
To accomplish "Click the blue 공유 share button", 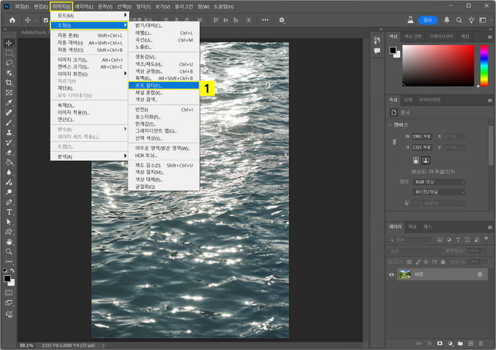I will 428,20.
